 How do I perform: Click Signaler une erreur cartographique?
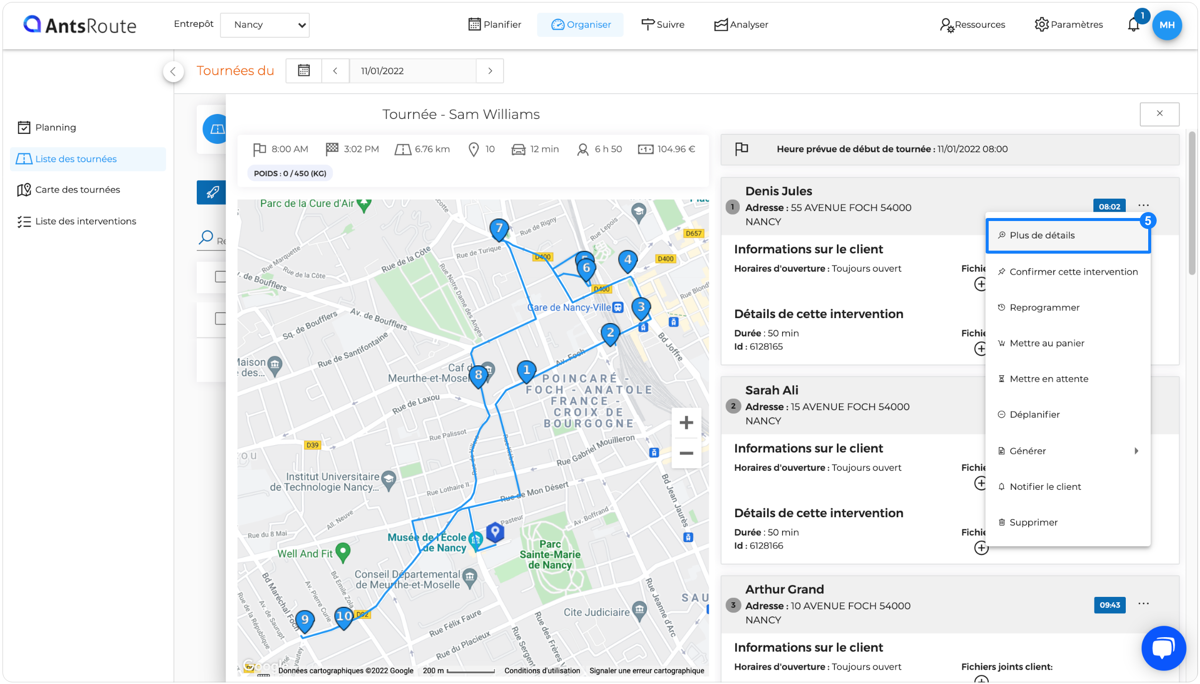click(647, 671)
